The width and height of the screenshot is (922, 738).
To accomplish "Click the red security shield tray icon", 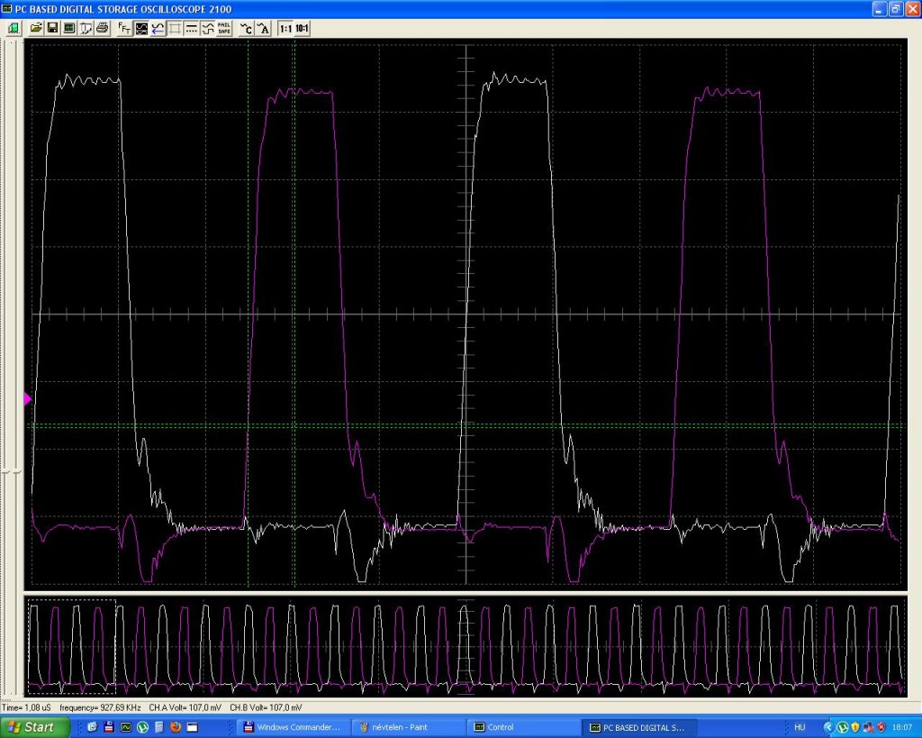I will point(881,727).
